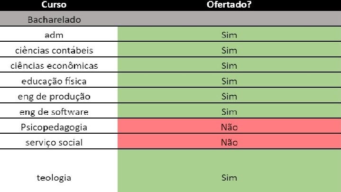This screenshot has width=341, height=192.
Task: Select the eng de produção cell
Action: (x=59, y=95)
